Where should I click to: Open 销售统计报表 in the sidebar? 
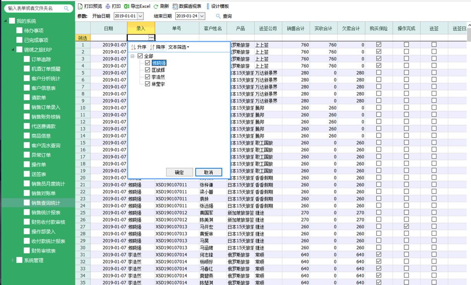point(46,213)
